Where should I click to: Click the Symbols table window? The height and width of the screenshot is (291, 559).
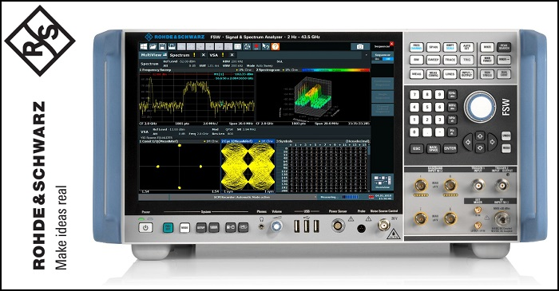(x=323, y=167)
